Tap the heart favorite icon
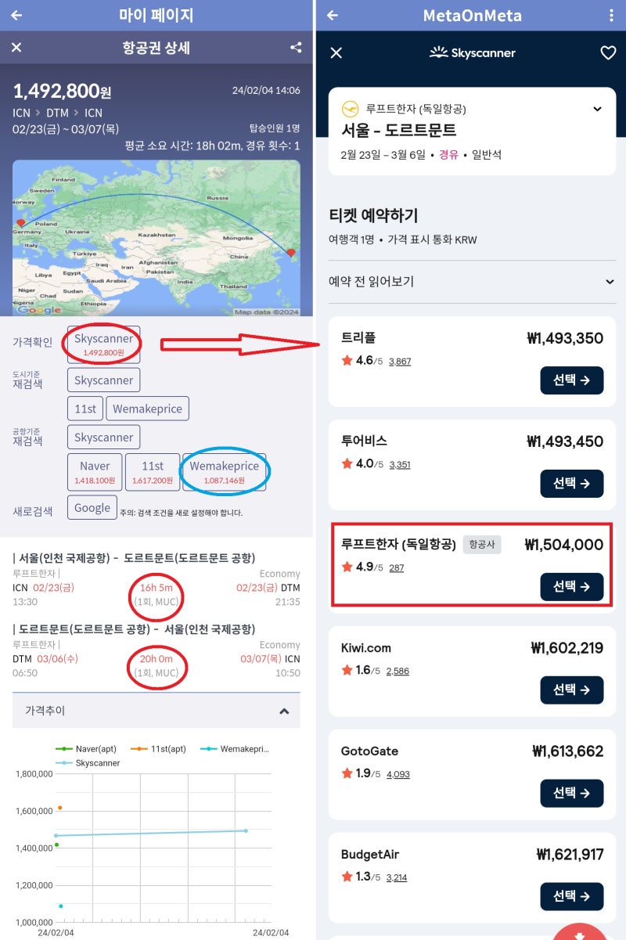Image resolution: width=626 pixels, height=940 pixels. click(x=608, y=52)
